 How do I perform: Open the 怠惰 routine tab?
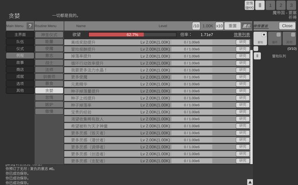(49, 98)
